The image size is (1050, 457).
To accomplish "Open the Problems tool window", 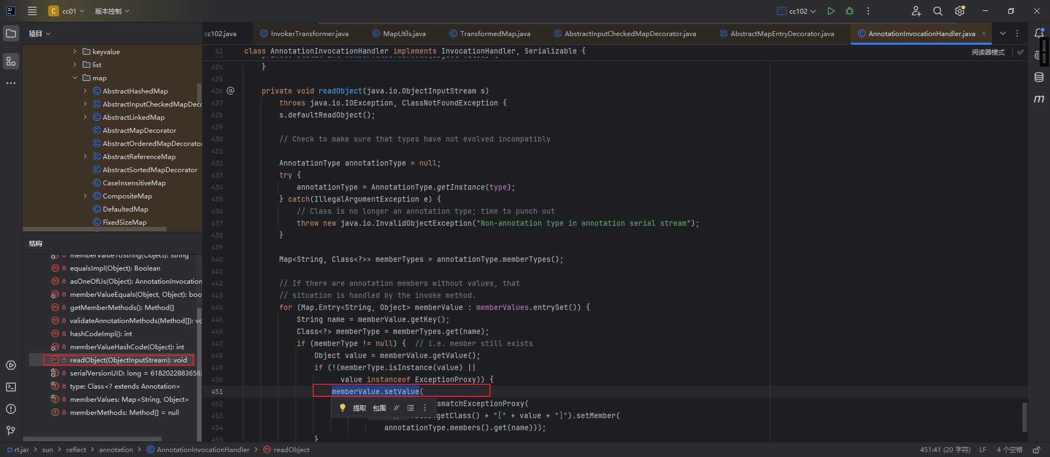I will [x=11, y=409].
